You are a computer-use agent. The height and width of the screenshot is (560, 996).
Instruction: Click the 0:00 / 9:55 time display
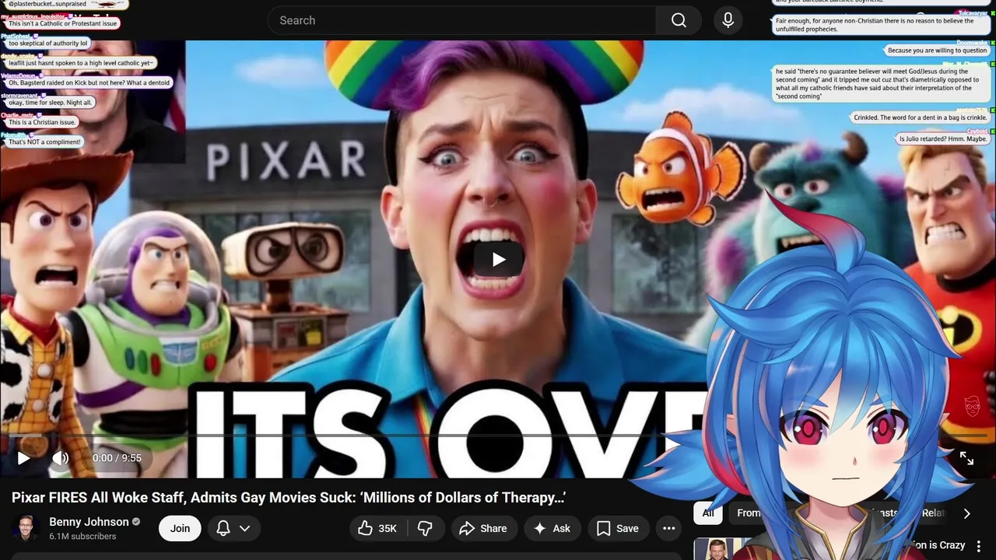coord(117,458)
